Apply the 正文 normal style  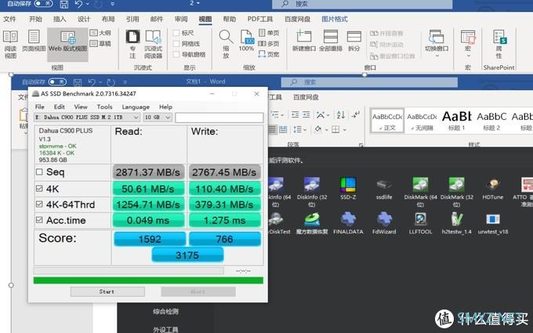pyautogui.click(x=387, y=121)
